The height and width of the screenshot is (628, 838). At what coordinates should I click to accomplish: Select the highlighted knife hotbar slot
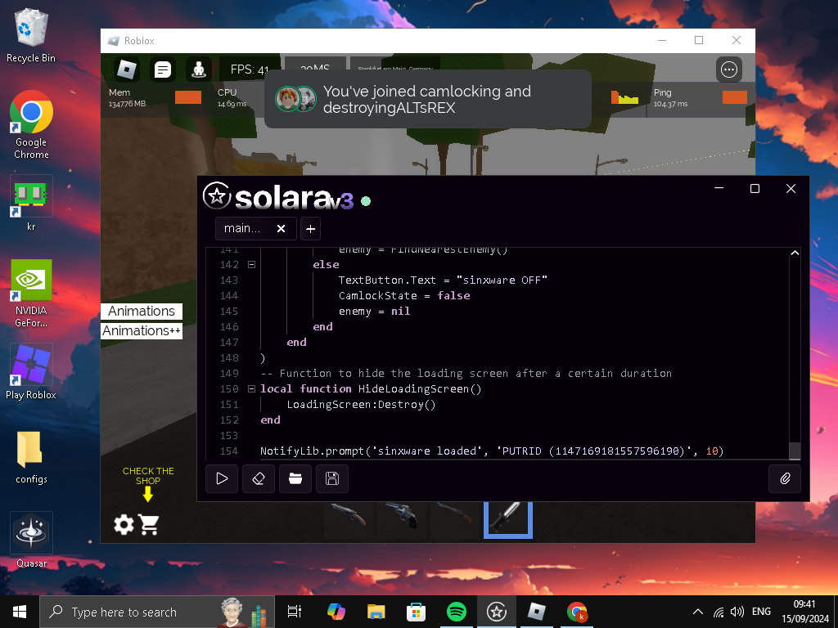tap(508, 519)
